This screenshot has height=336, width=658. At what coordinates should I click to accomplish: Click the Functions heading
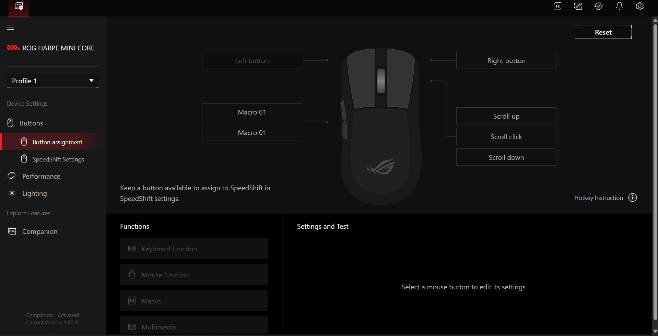[134, 226]
